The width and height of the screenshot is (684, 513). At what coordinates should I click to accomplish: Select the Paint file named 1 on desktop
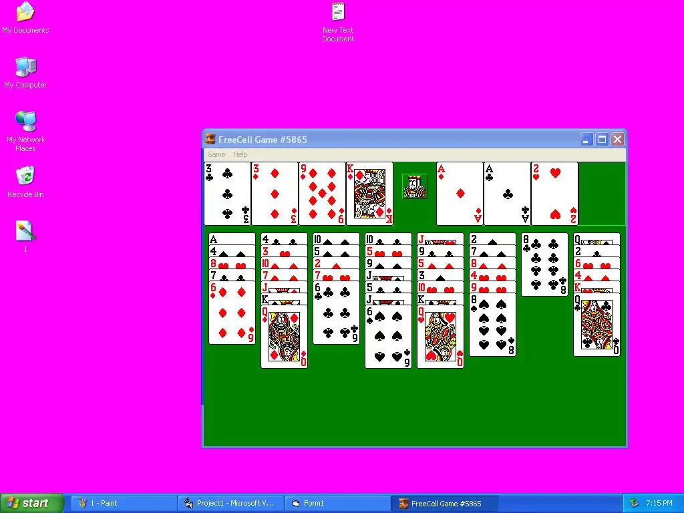[x=25, y=237]
